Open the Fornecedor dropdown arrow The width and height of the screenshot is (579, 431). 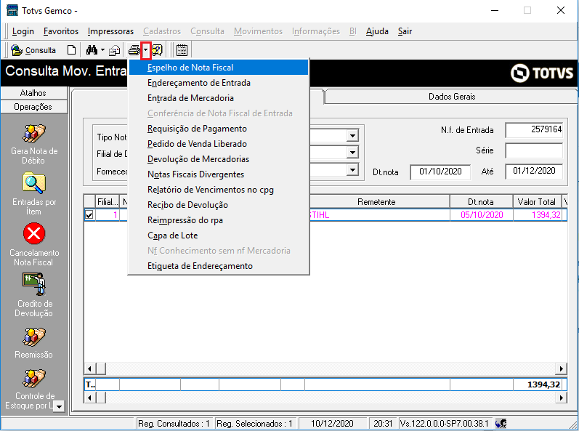tap(352, 170)
